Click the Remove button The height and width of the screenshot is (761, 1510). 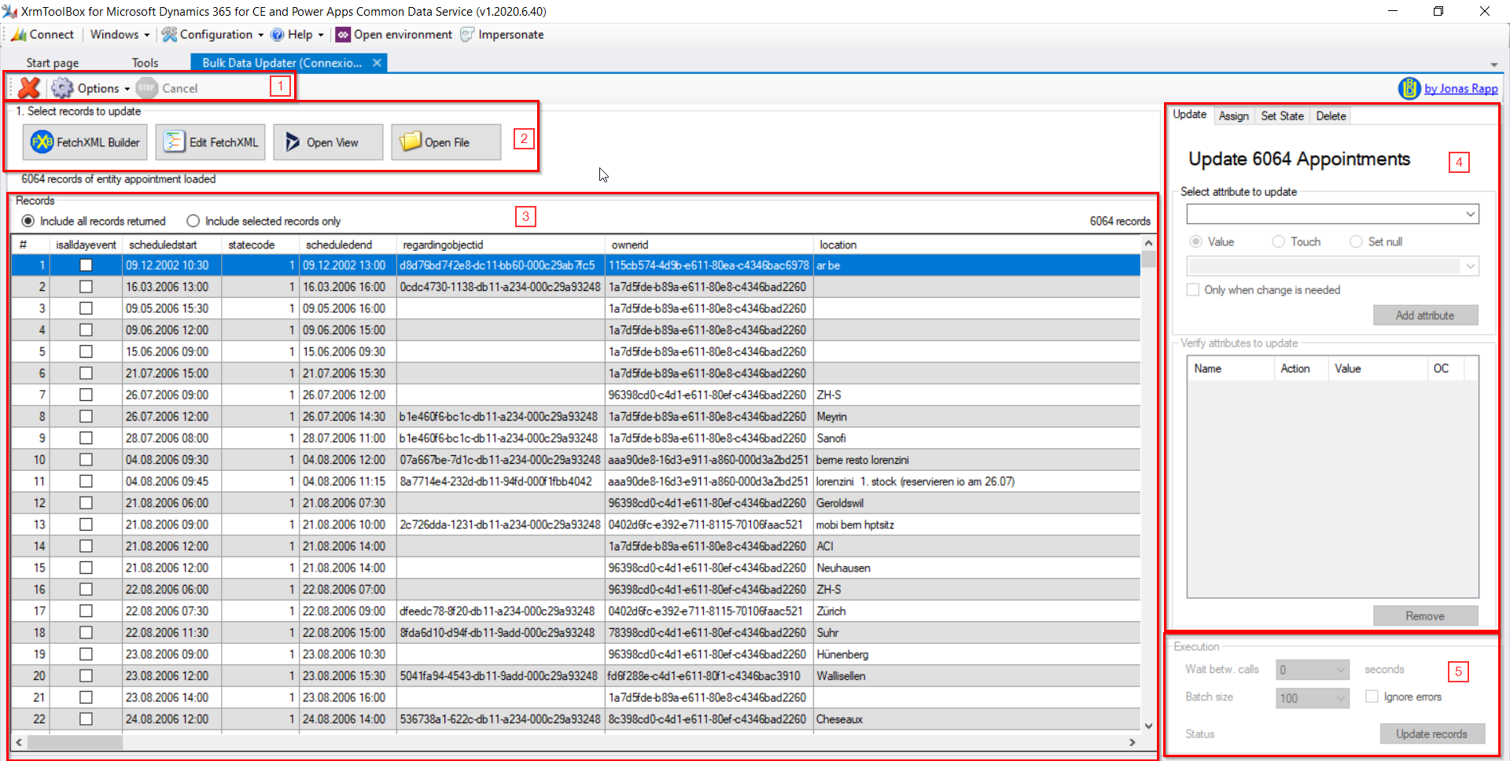(x=1425, y=616)
